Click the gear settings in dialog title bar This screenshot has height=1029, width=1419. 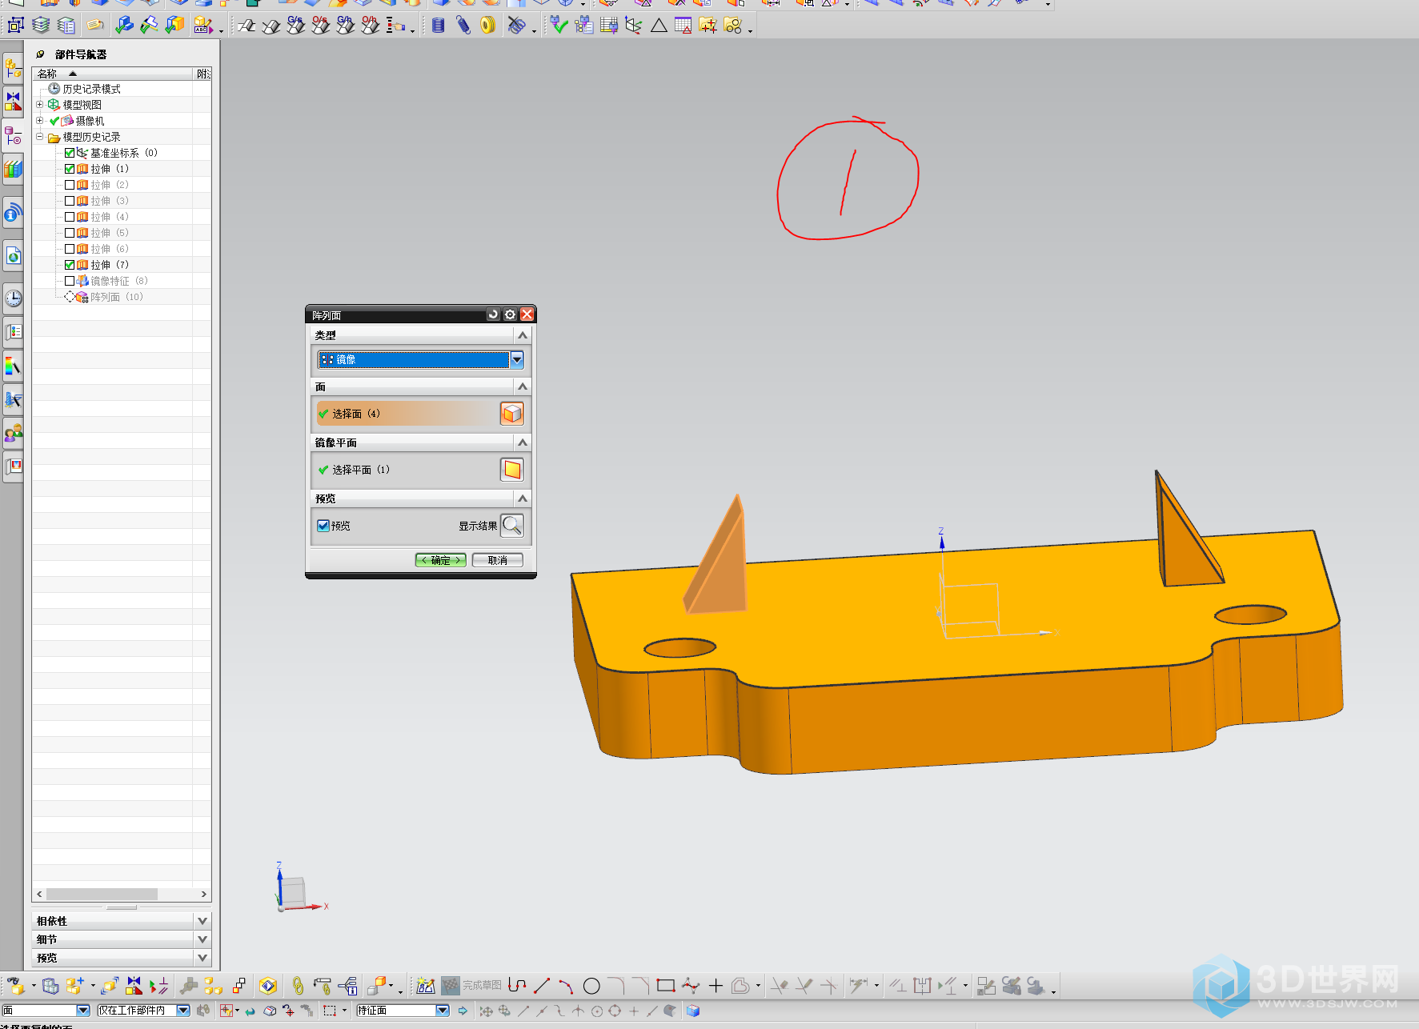[x=510, y=314]
